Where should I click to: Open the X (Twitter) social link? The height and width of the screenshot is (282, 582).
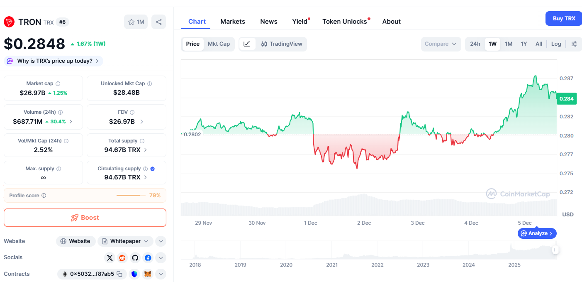(110, 258)
